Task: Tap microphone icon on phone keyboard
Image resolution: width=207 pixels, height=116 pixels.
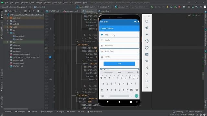Action: click(137, 72)
